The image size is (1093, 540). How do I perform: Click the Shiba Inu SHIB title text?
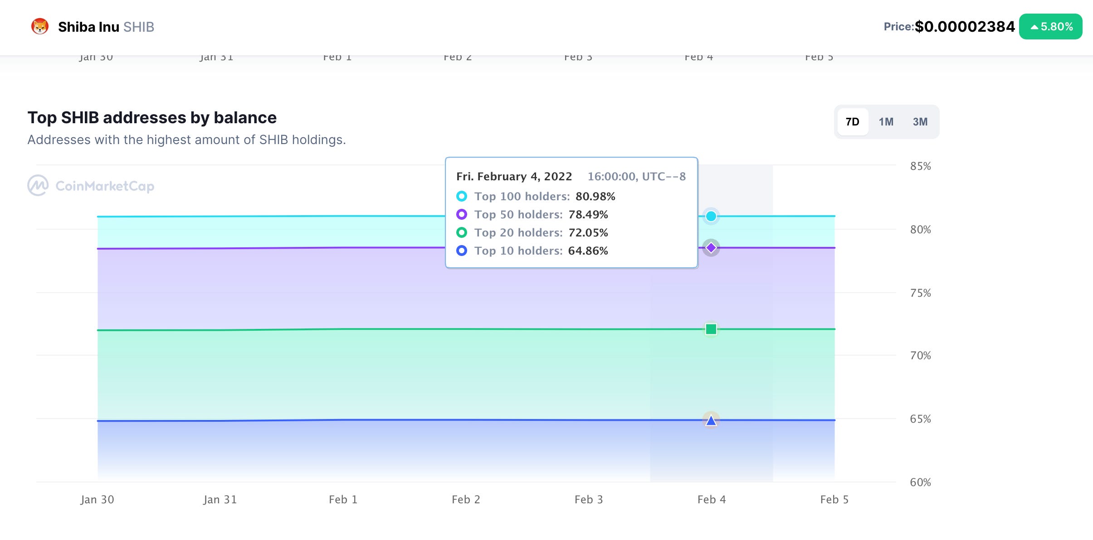tap(106, 27)
